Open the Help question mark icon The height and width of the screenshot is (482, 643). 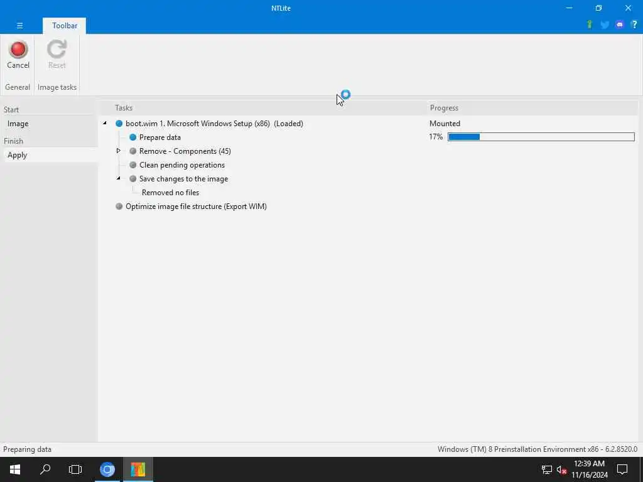[634, 24]
